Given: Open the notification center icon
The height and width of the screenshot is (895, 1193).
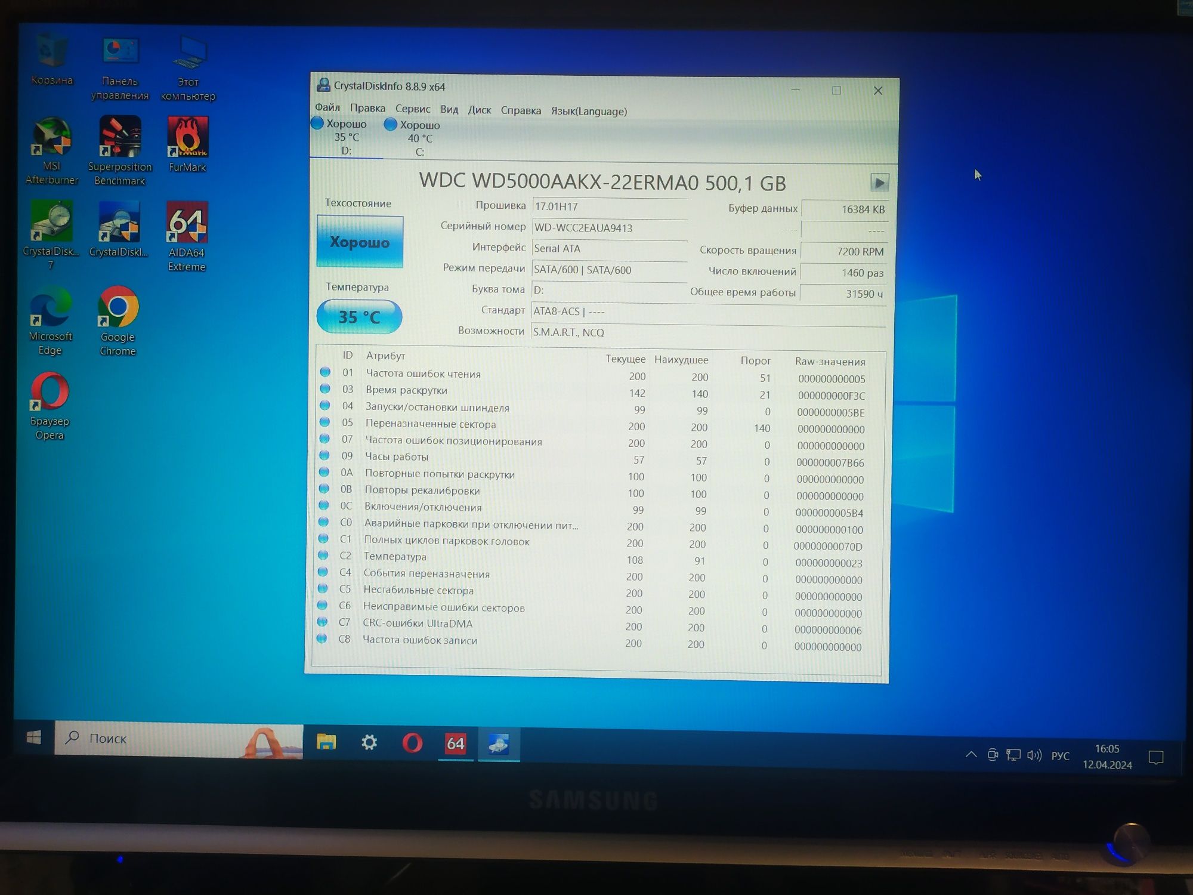Looking at the screenshot, I should pyautogui.click(x=1156, y=758).
